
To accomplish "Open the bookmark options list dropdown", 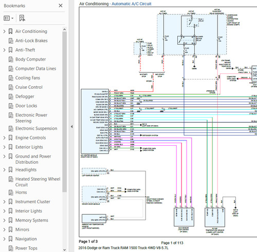I will pyautogui.click(x=8, y=18).
